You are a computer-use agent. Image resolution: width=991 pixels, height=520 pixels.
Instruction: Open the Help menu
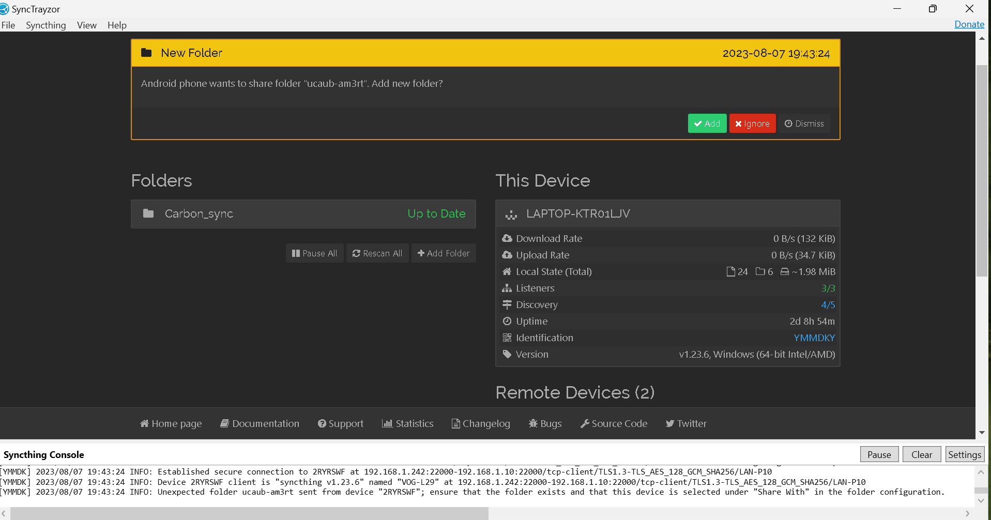point(117,25)
